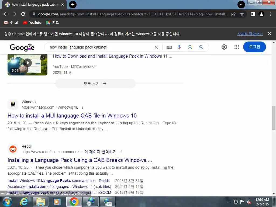Click the reddit.com URL breadcrumb
Screen dimensions: 276x207
(x=51, y=152)
